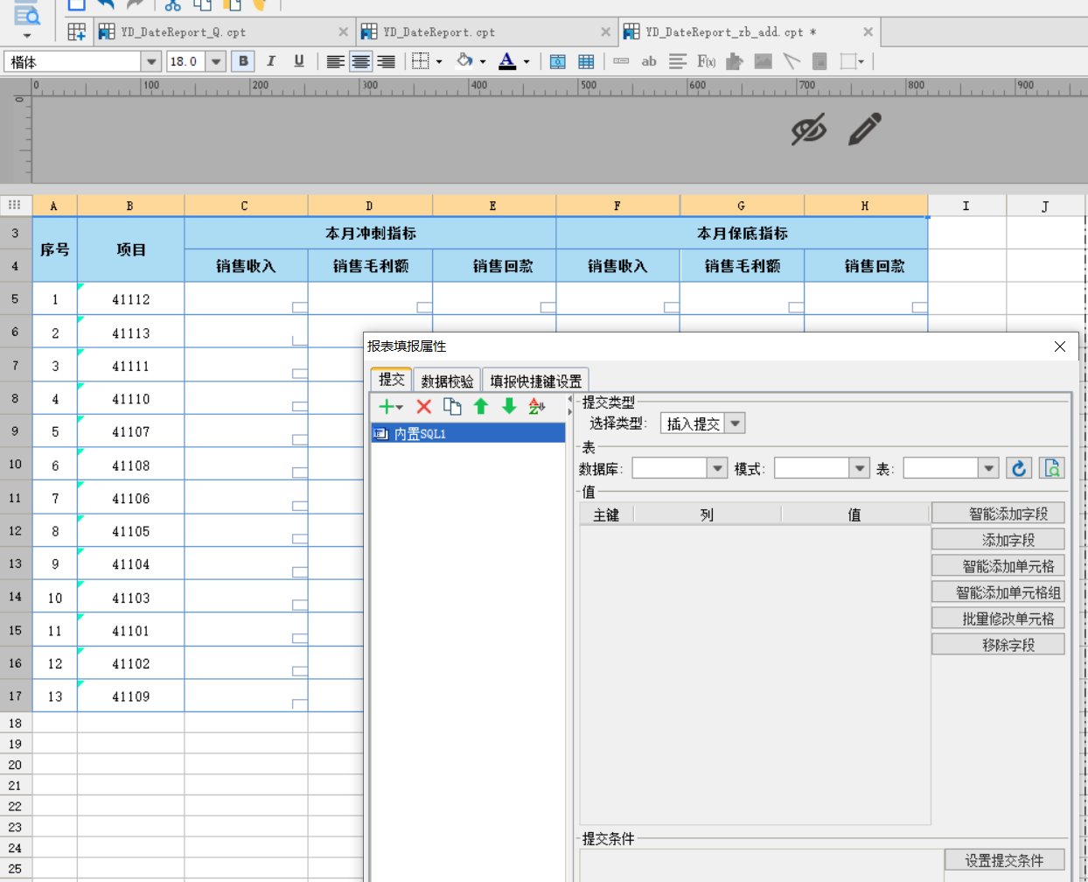Viewport: 1088px width, 882px height.
Task: Click the center align icon
Action: coord(360,61)
